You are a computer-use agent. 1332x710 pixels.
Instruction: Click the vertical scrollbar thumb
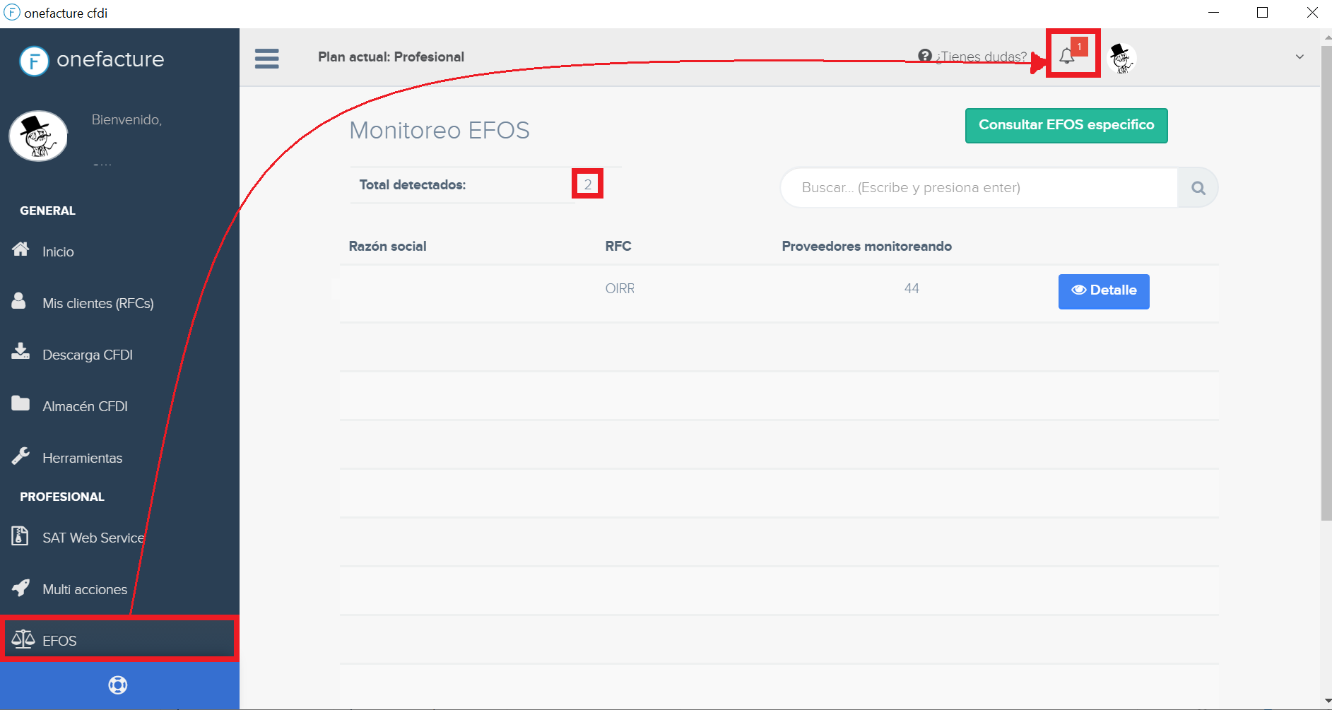[x=1326, y=283]
